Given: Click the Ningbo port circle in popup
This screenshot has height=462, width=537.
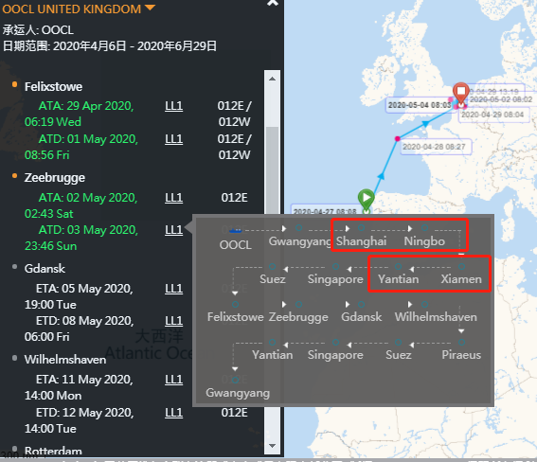Looking at the screenshot, I should point(424,228).
